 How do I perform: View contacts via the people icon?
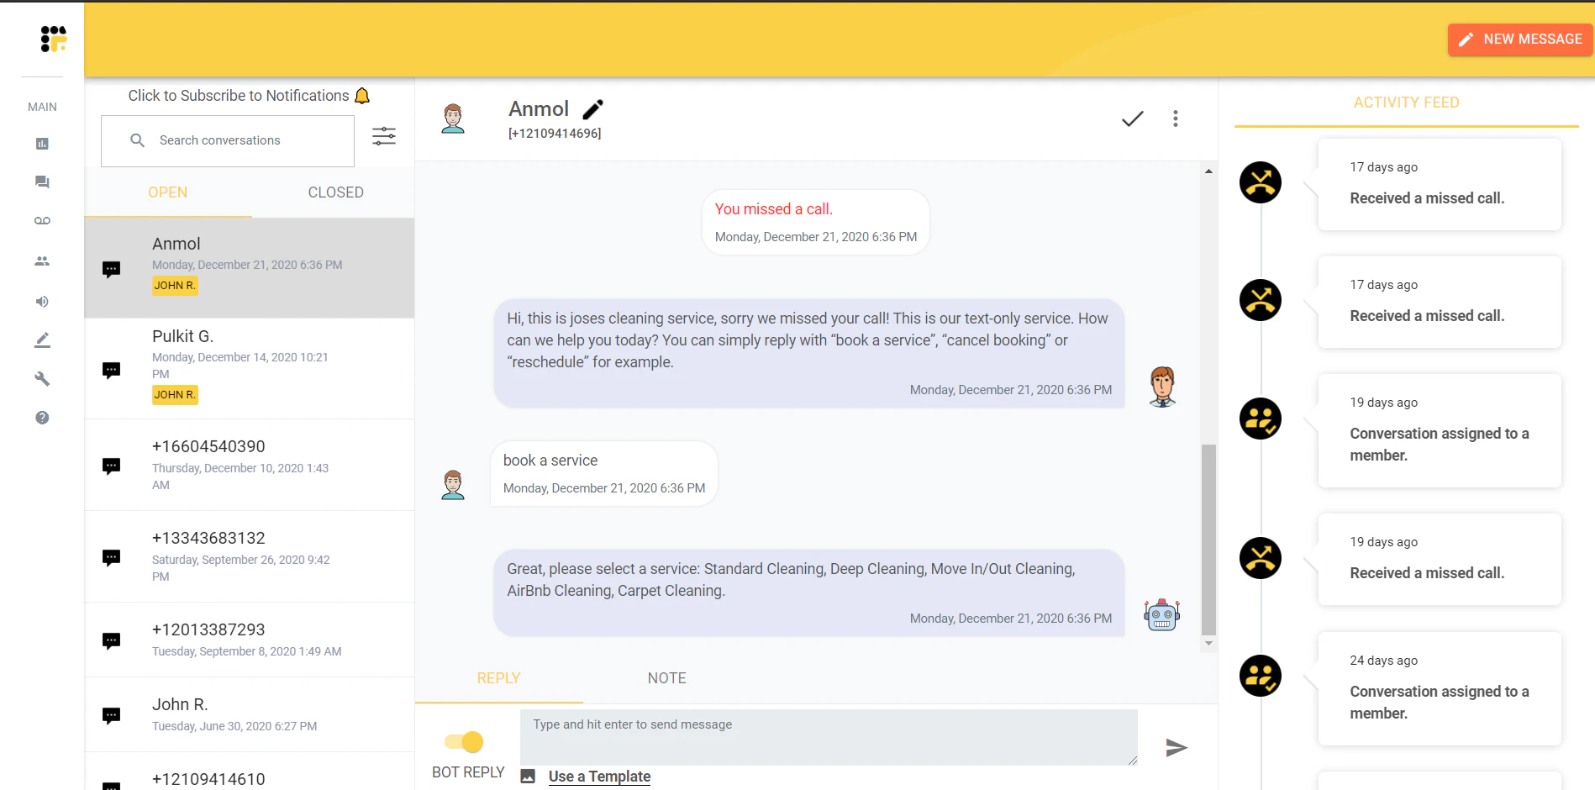pos(42,261)
